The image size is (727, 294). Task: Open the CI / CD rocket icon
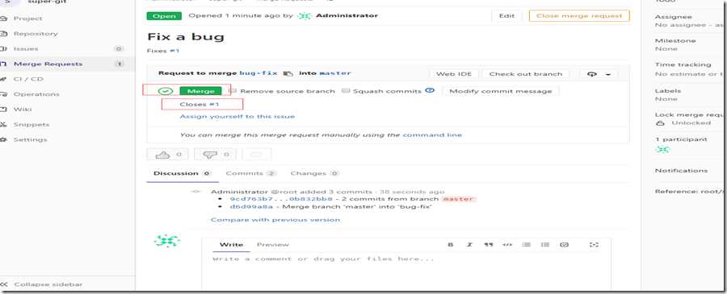click(3, 79)
